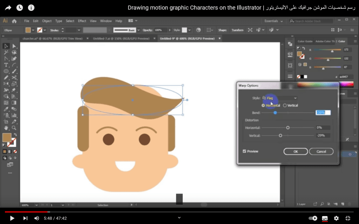Switch to charcter.ai document tab
Viewport: 359px width, 224px height.
tap(53, 38)
